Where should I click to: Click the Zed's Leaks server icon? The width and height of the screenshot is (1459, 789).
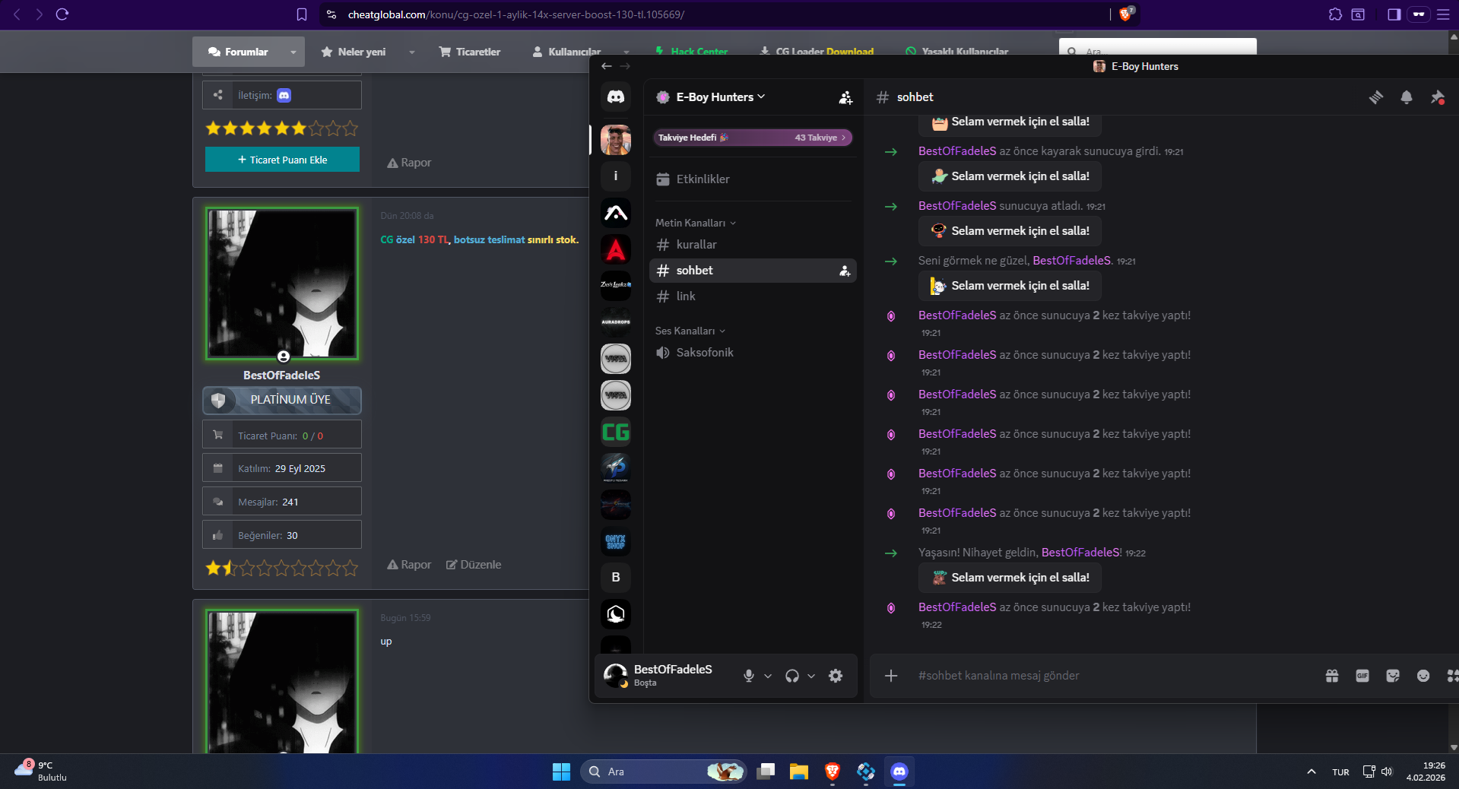(x=616, y=286)
